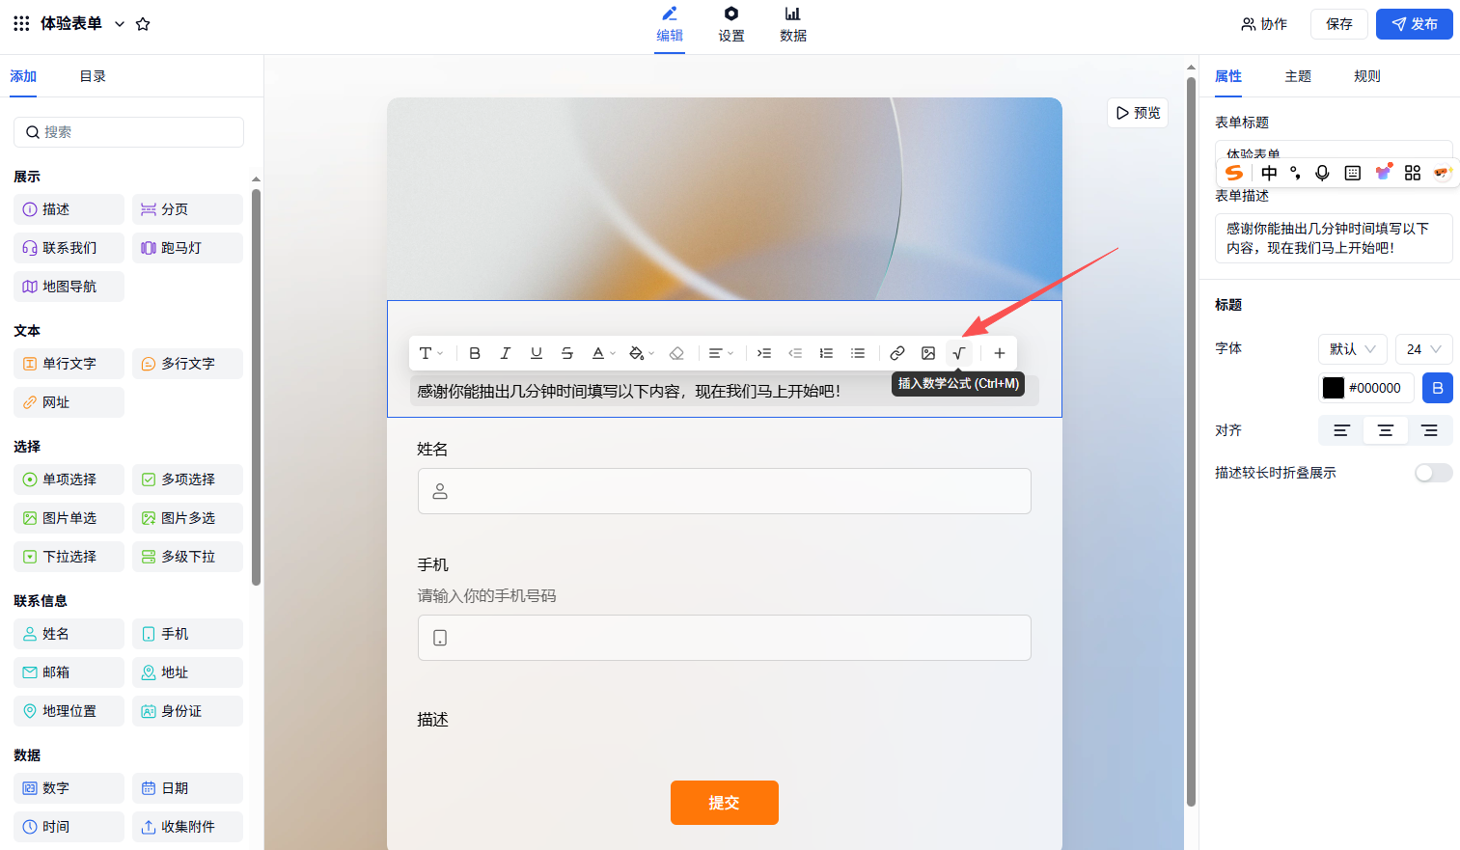1460x850 pixels.
Task: Insert a numbered list
Action: (x=826, y=353)
